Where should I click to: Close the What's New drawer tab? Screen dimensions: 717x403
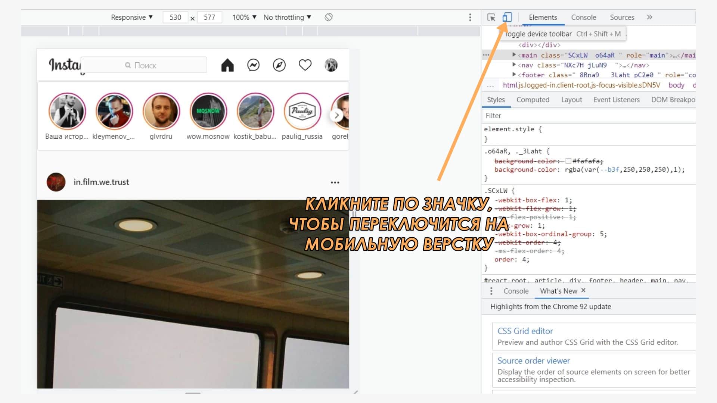pos(583,290)
